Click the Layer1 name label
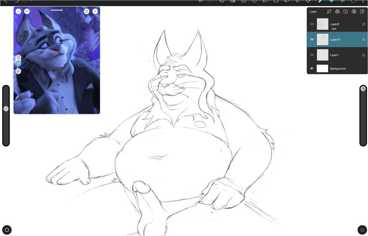The image size is (368, 236). [335, 55]
